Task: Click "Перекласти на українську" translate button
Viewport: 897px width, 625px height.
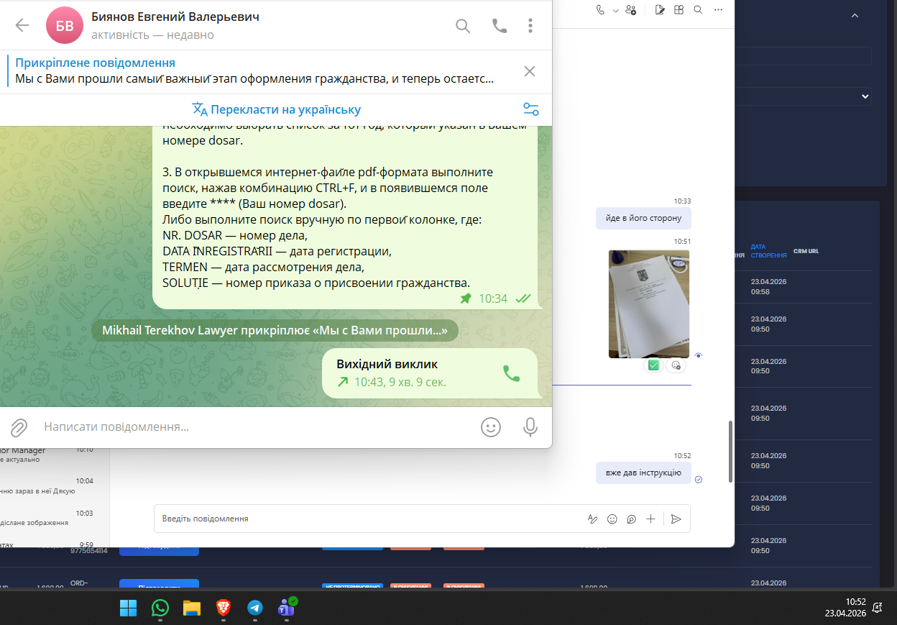Action: coord(276,109)
